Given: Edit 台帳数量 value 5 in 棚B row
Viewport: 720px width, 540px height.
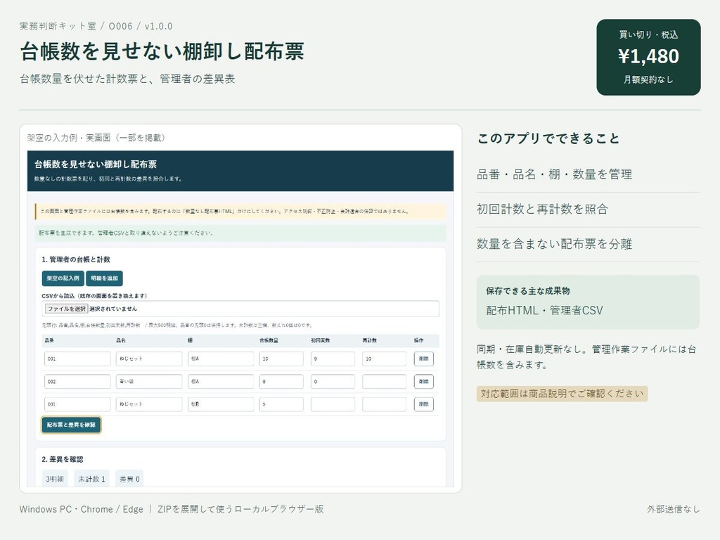Looking at the screenshot, I should pyautogui.click(x=281, y=404).
